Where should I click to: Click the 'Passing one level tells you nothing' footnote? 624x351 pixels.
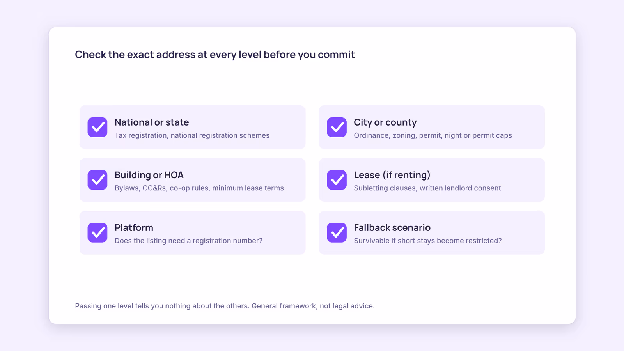pos(225,306)
